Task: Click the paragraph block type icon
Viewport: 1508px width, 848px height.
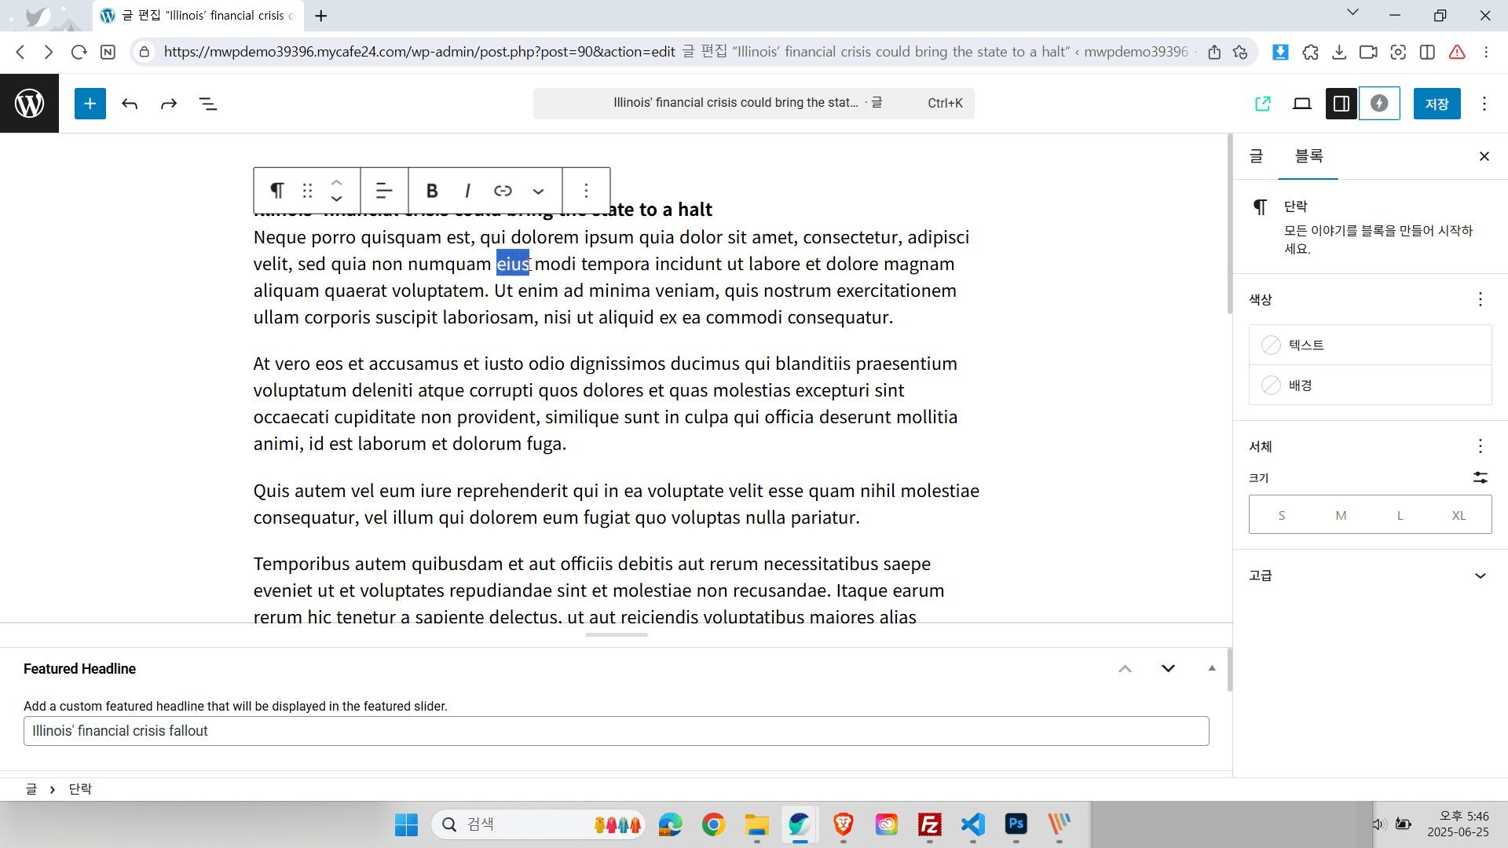Action: point(276,191)
